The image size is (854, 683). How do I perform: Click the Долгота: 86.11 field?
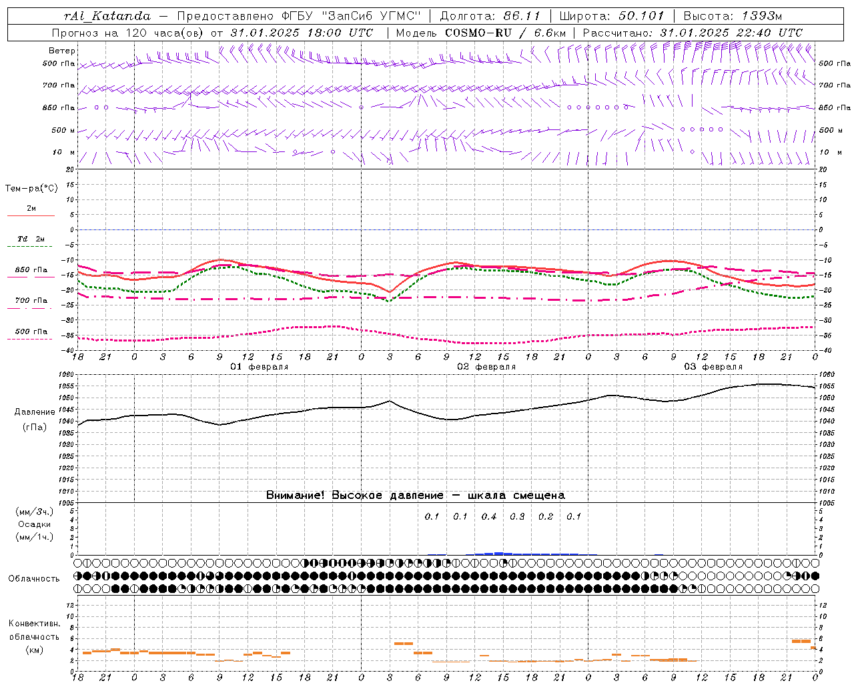(490, 16)
